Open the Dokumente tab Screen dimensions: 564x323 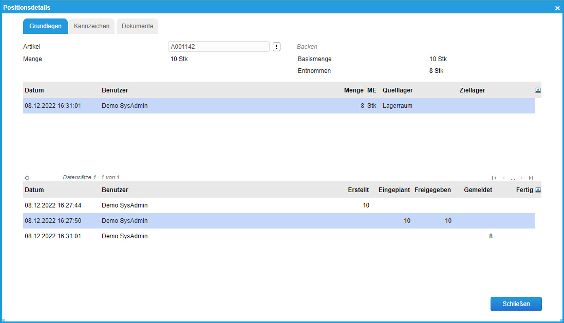137,26
